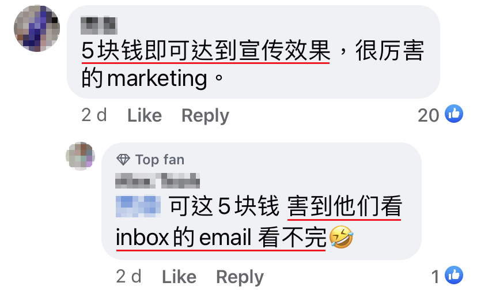This screenshot has height=290, width=477.
Task: Click the underlined text 5块钱即可达到宣传效果
Action: 206,50
